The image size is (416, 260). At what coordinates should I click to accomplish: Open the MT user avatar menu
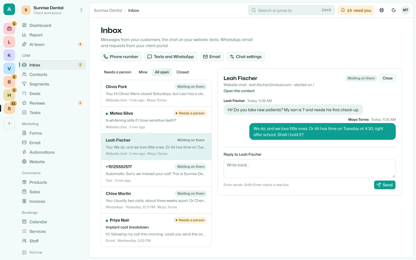point(406,10)
